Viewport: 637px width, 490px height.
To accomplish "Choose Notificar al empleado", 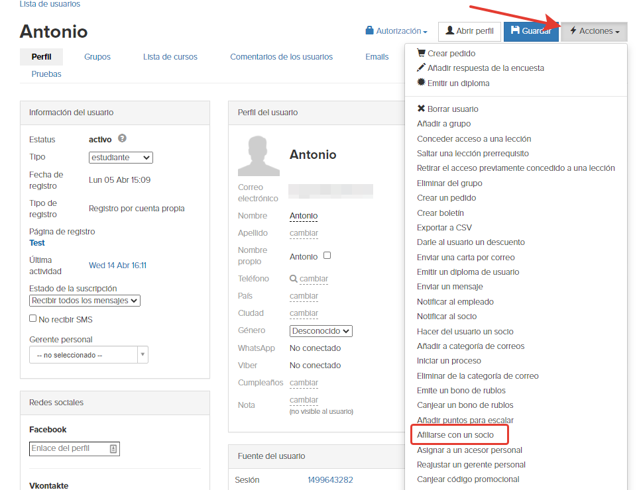I will tap(455, 301).
